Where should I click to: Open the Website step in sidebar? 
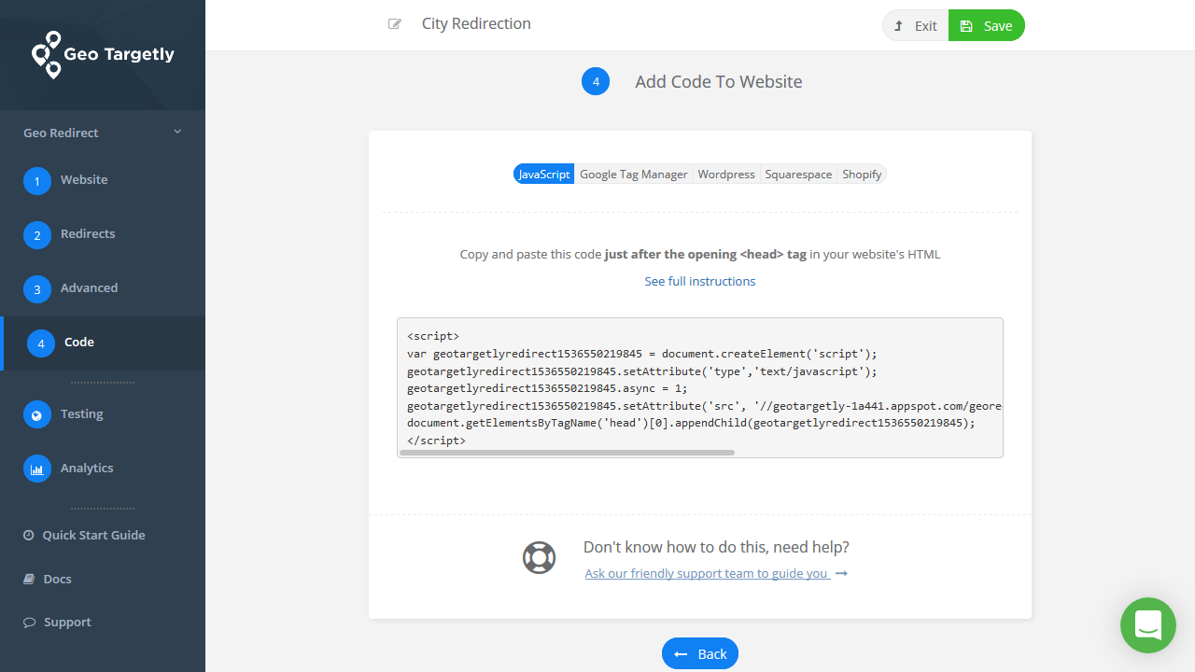pos(103,180)
